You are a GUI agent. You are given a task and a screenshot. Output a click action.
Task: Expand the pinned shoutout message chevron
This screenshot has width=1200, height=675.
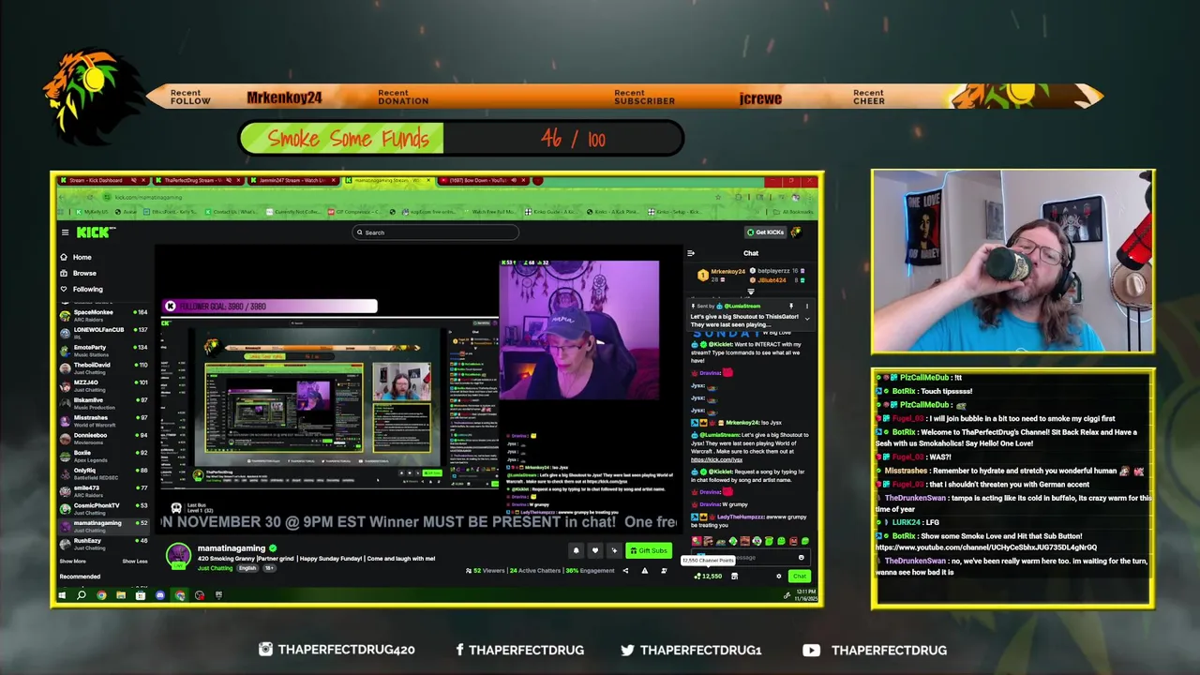(806, 320)
